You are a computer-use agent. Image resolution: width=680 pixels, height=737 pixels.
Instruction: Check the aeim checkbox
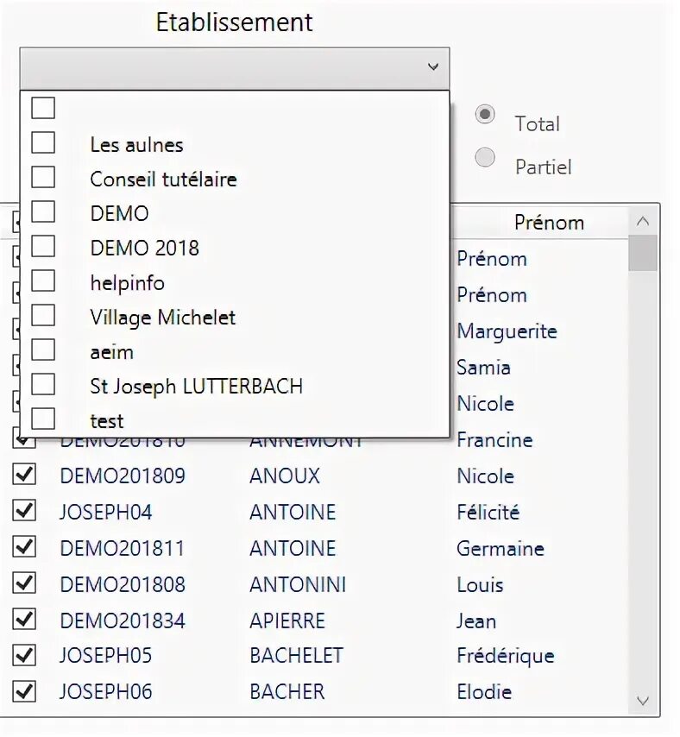click(x=43, y=350)
